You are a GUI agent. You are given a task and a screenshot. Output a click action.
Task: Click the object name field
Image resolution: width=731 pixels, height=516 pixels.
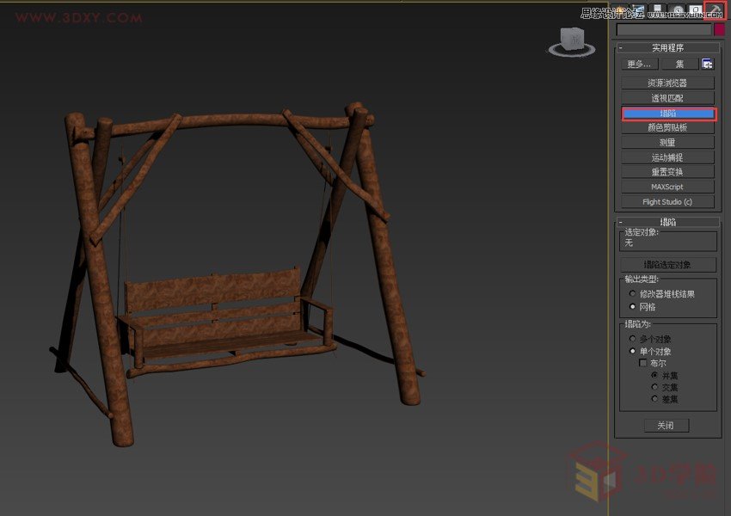(x=664, y=30)
